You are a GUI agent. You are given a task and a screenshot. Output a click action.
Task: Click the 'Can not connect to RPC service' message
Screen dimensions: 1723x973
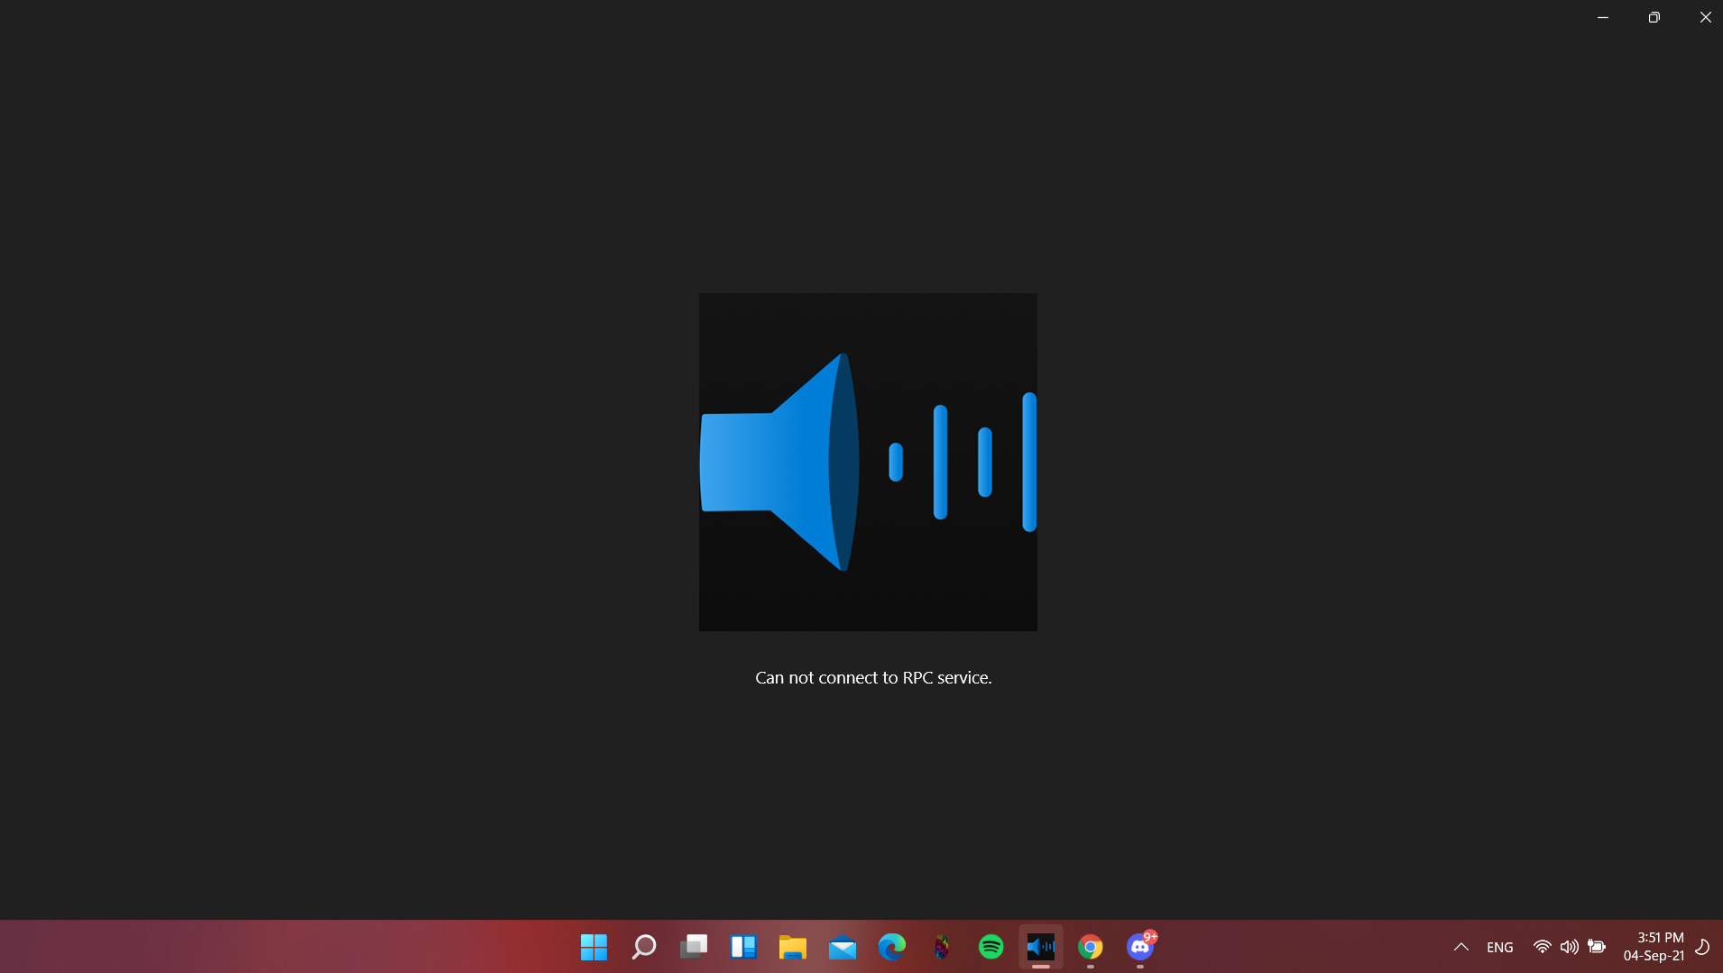[x=872, y=677]
